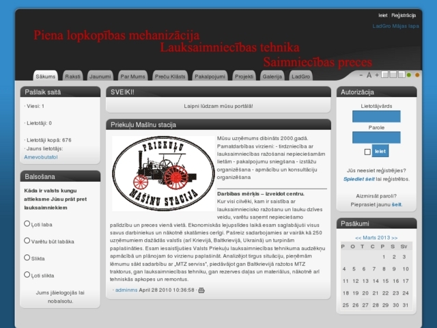The height and width of the screenshot is (328, 437).
Task: Select the 'Ļoti laba' poll option
Action: pyautogui.click(x=27, y=223)
